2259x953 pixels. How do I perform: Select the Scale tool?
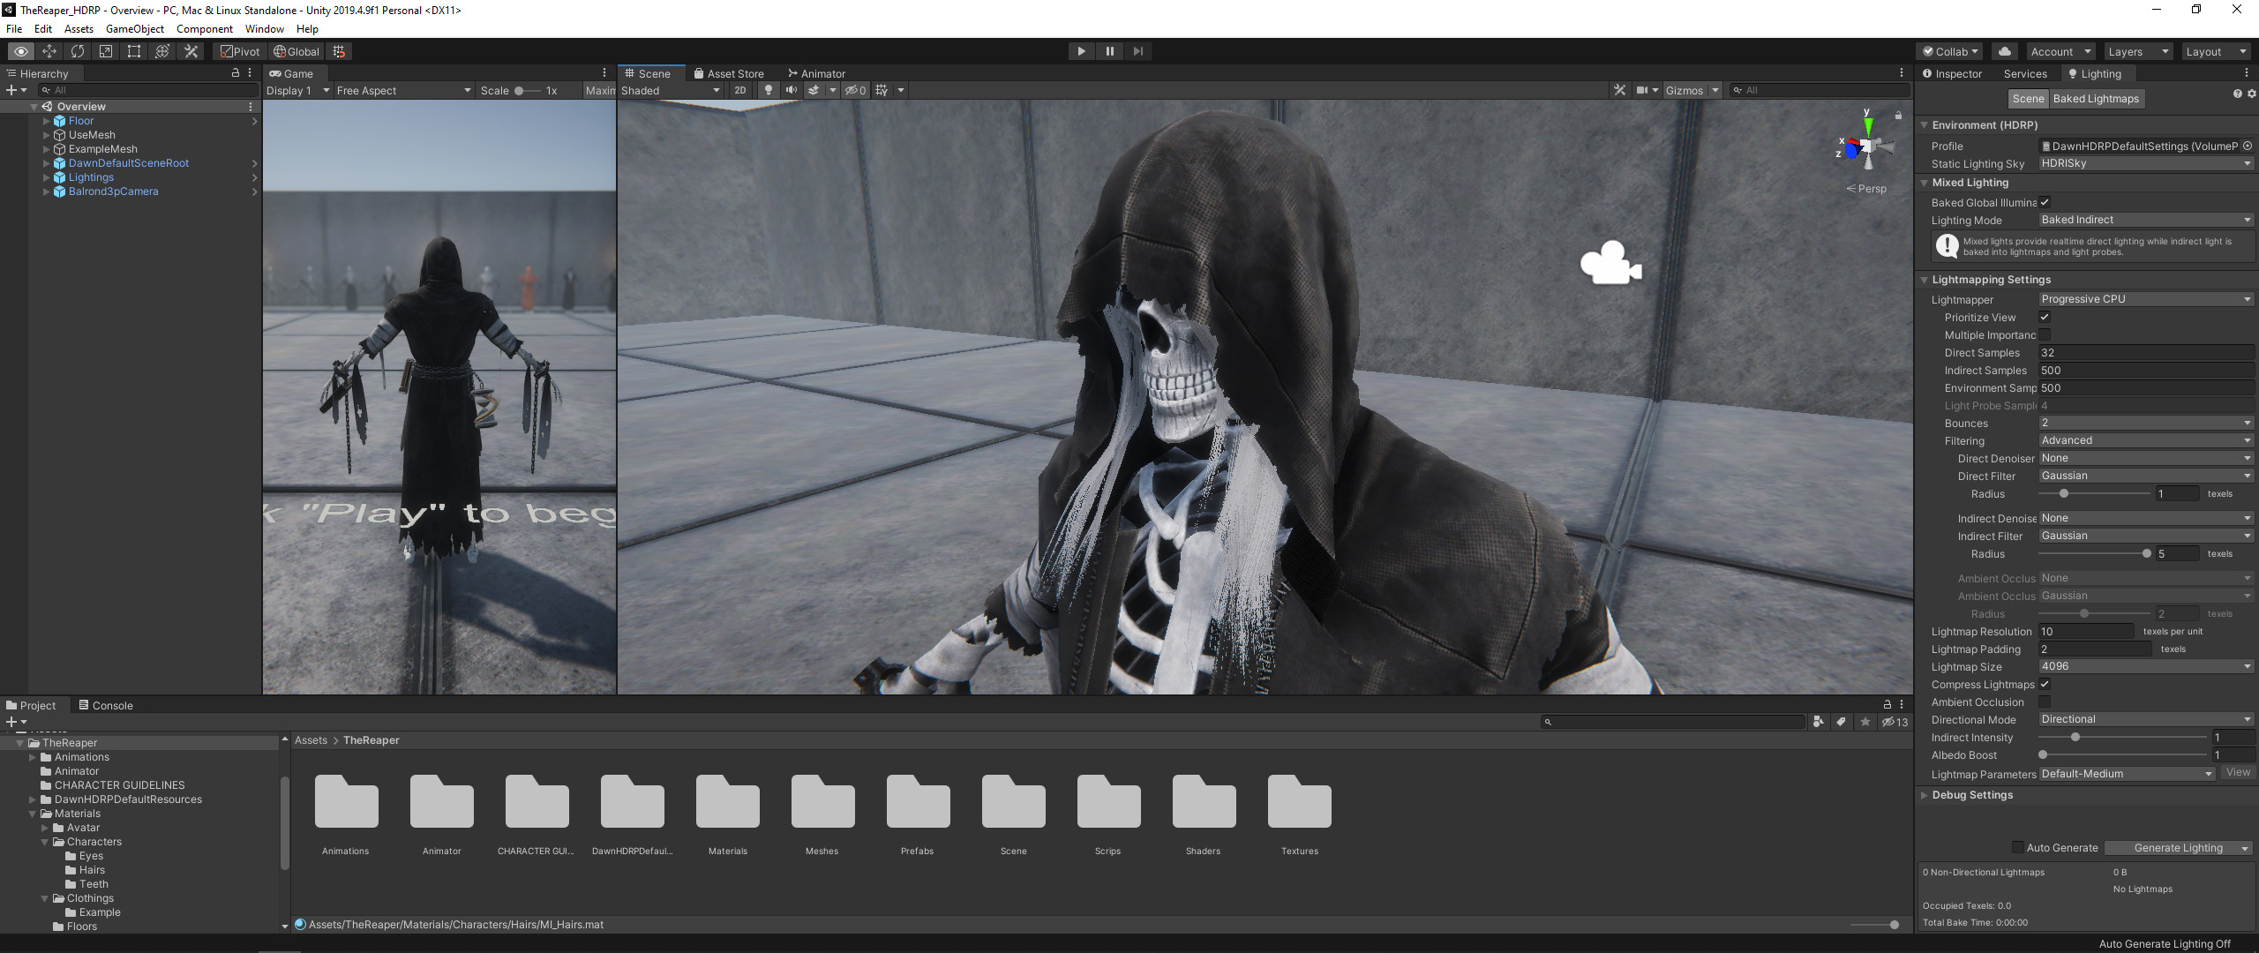[106, 51]
